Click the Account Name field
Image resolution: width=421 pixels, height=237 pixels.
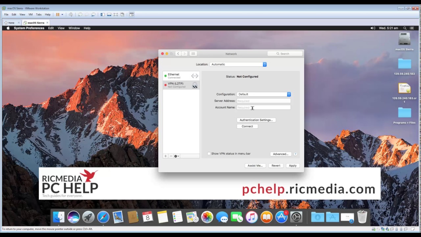tap(263, 107)
